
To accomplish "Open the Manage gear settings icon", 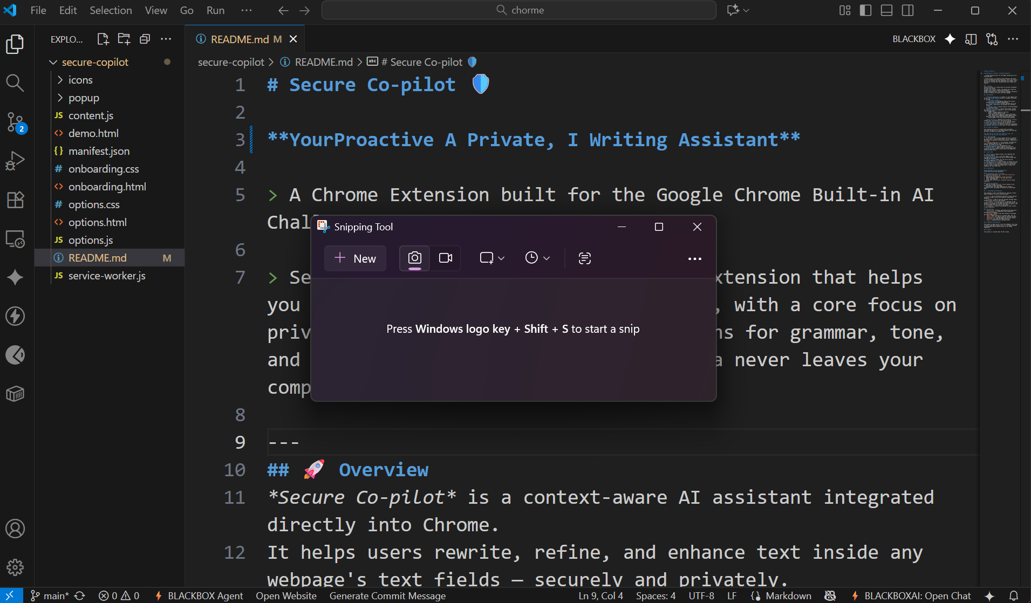I will coord(15,567).
